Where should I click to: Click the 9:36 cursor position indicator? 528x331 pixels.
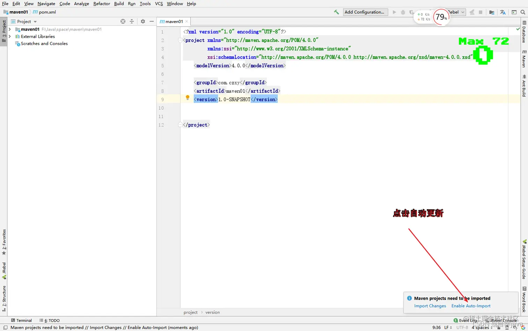(x=436, y=328)
